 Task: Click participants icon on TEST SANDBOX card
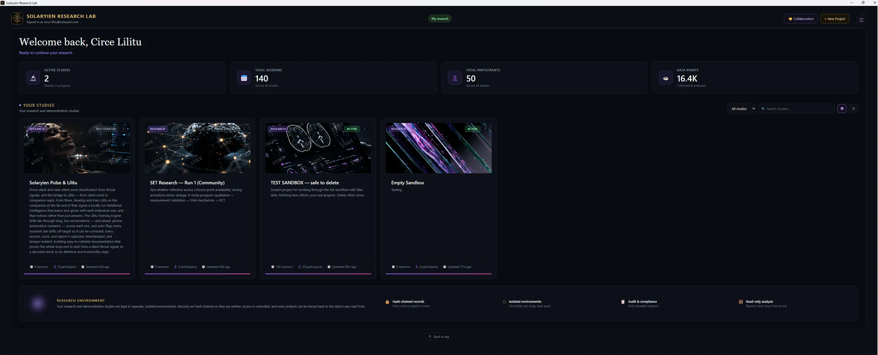299,267
